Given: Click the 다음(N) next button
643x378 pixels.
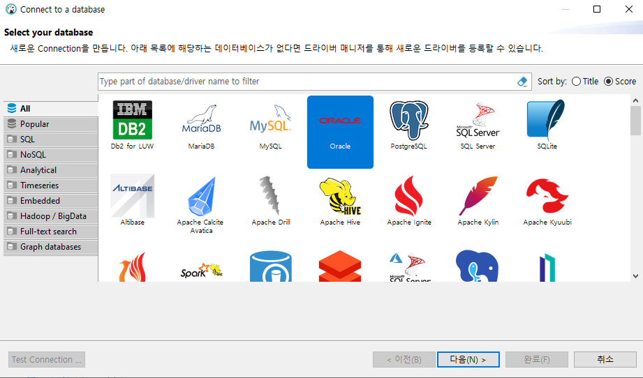Looking at the screenshot, I should pyautogui.click(x=468, y=360).
